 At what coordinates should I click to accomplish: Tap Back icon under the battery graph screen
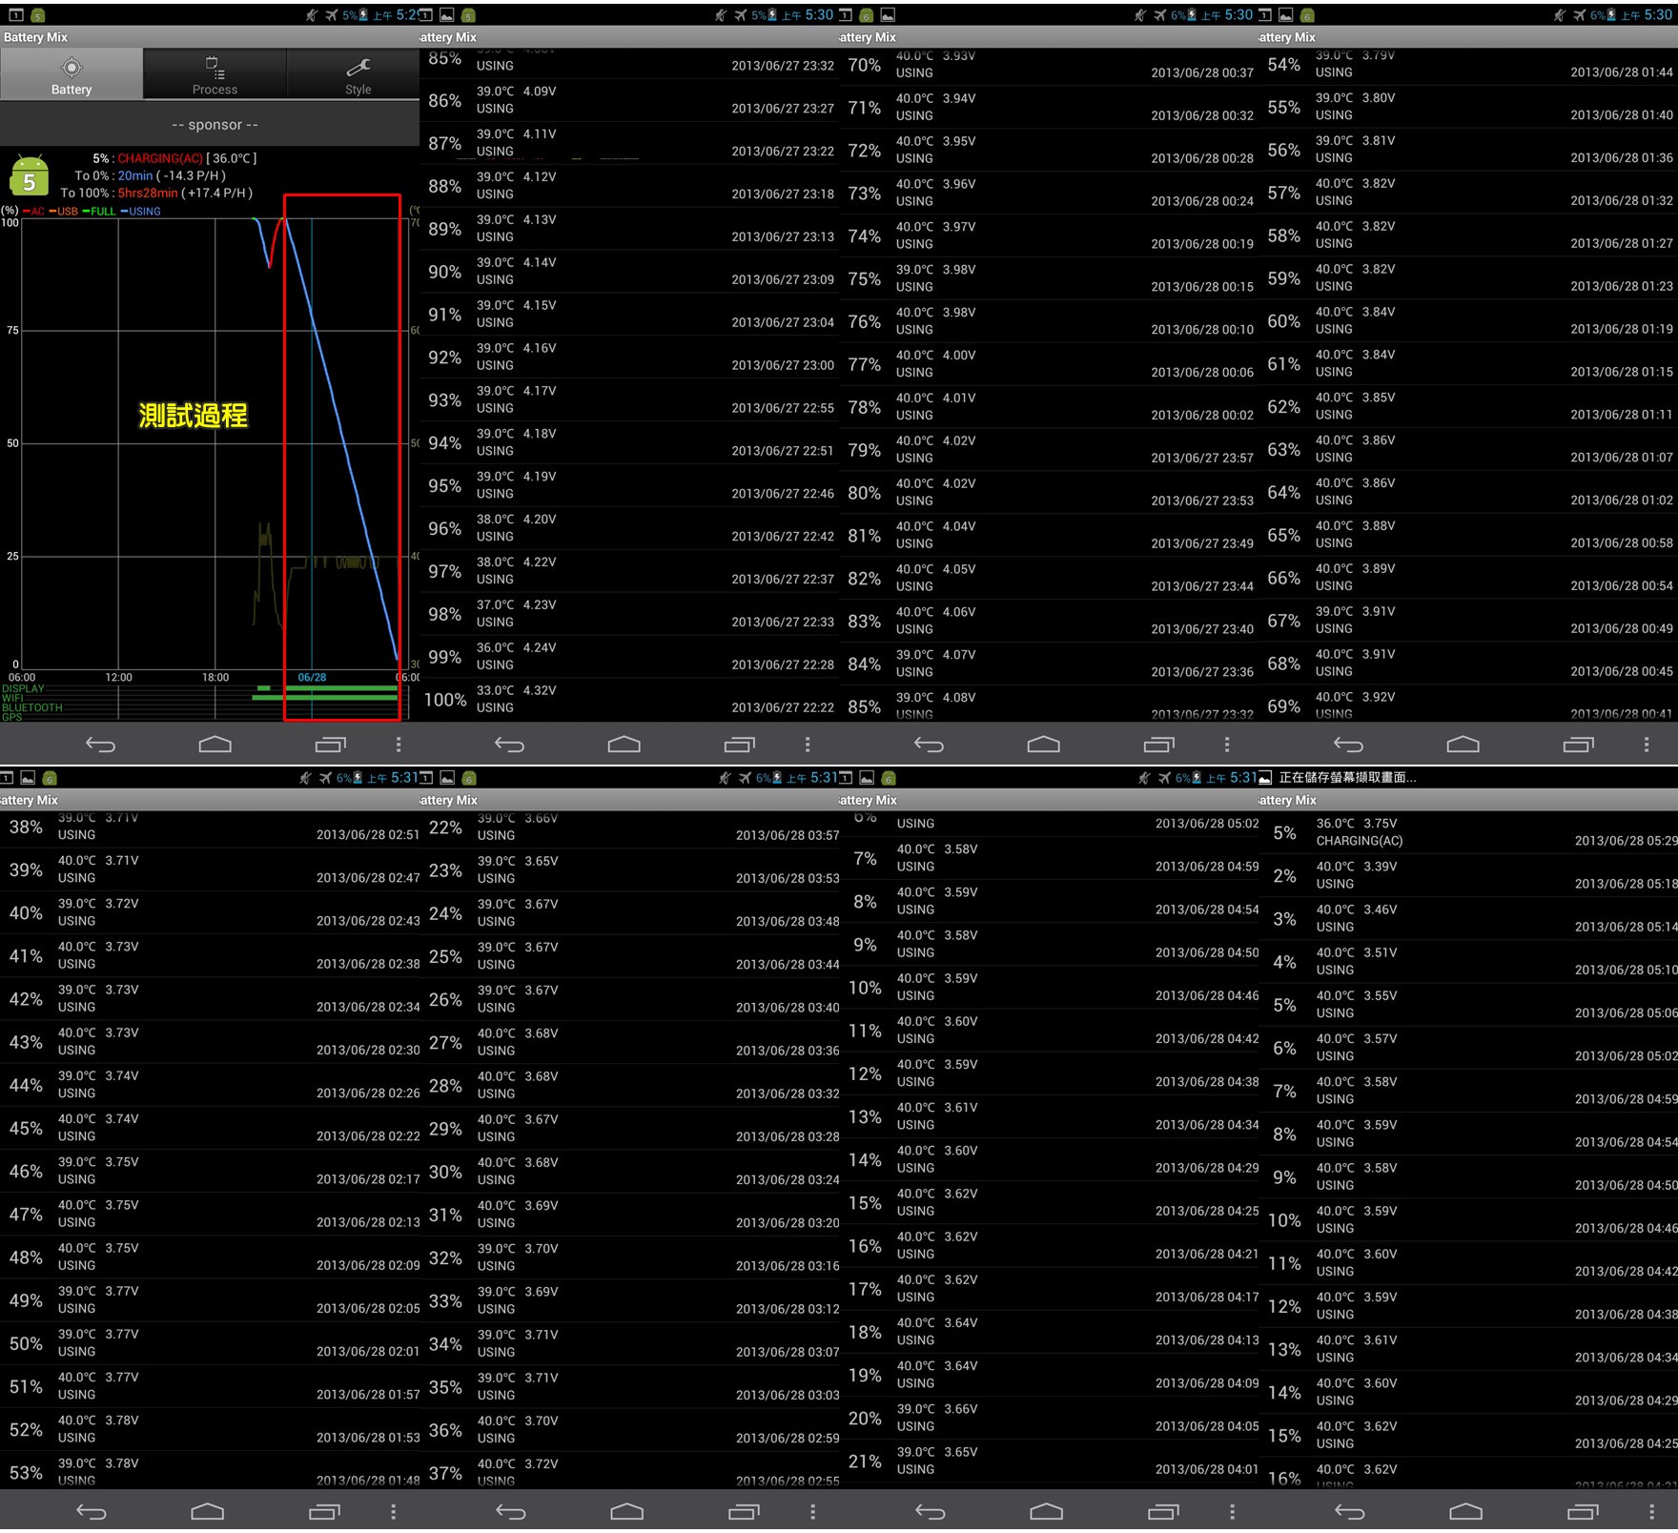pos(100,745)
